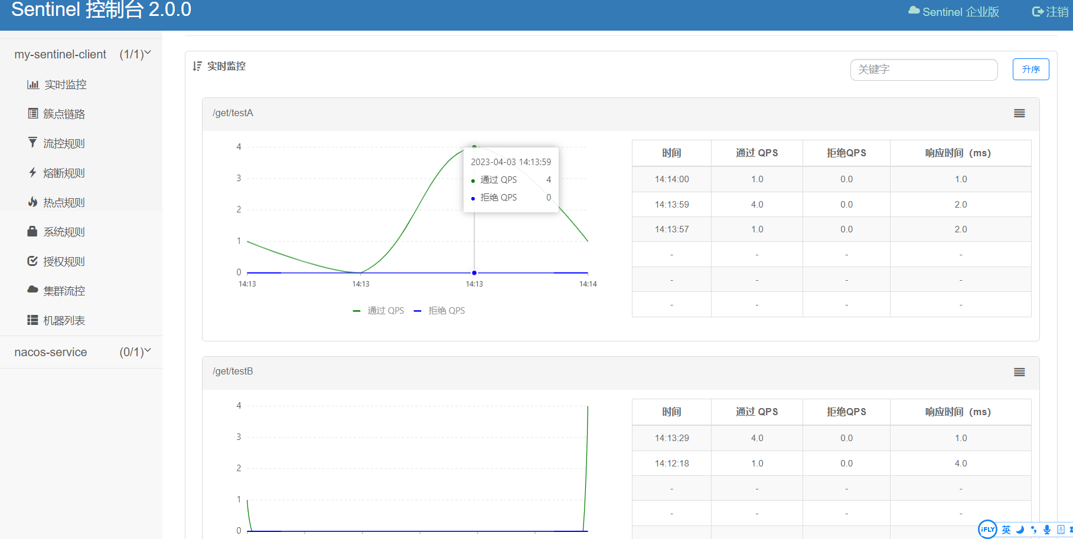Click the microphone icon in IME bar
The width and height of the screenshot is (1073, 539).
[1047, 530]
